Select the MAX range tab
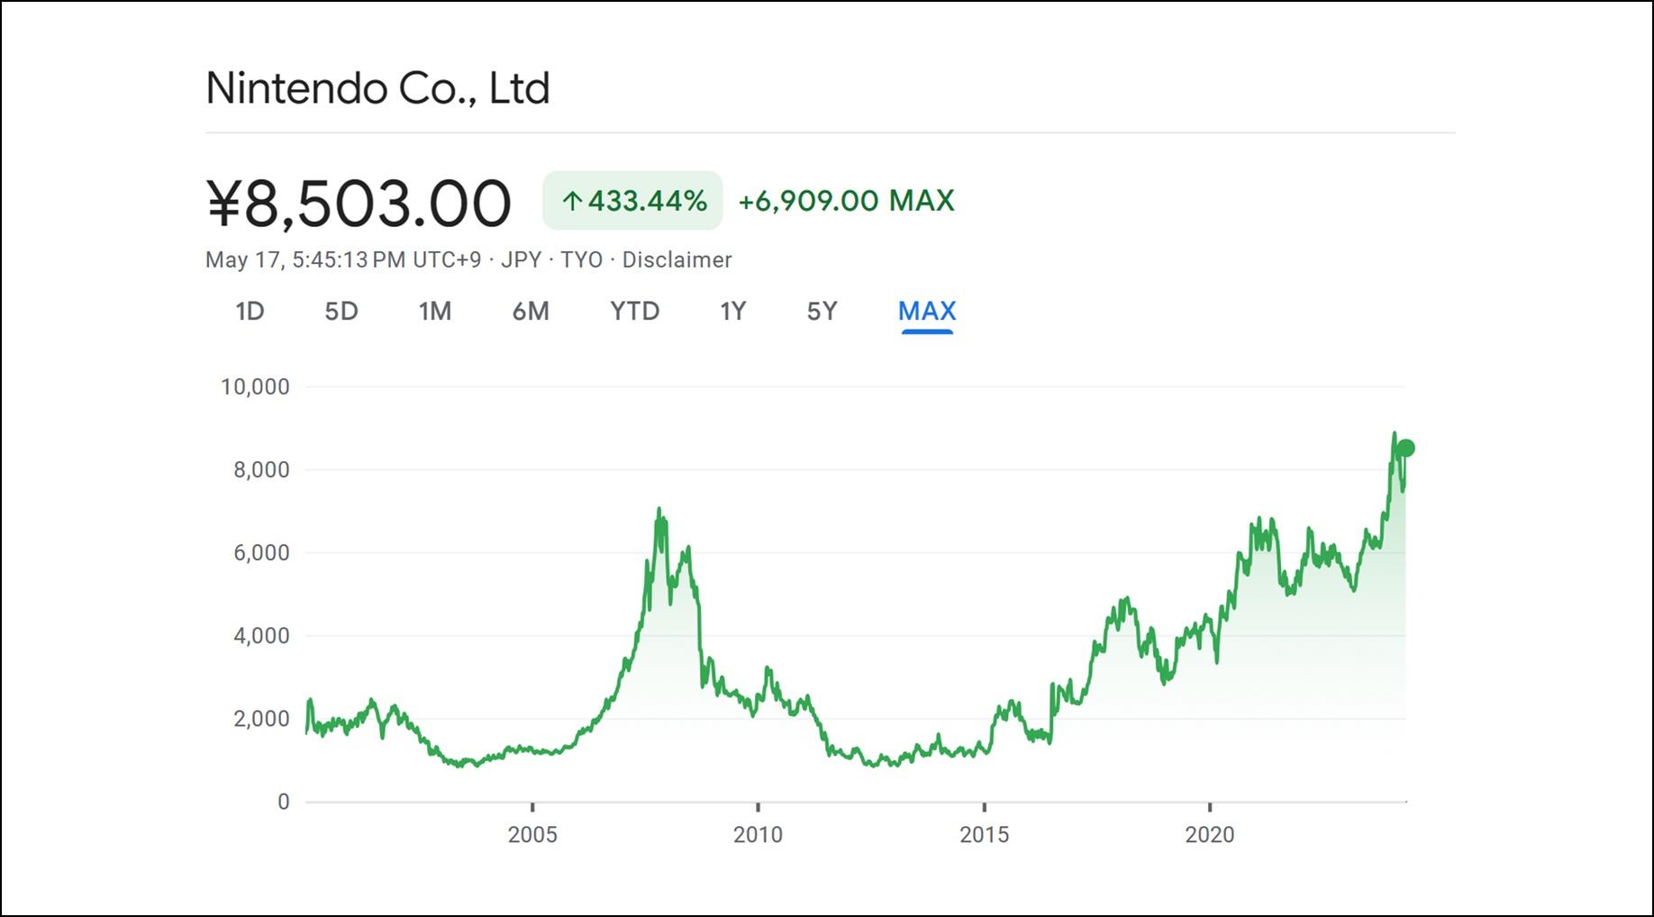 coord(927,312)
